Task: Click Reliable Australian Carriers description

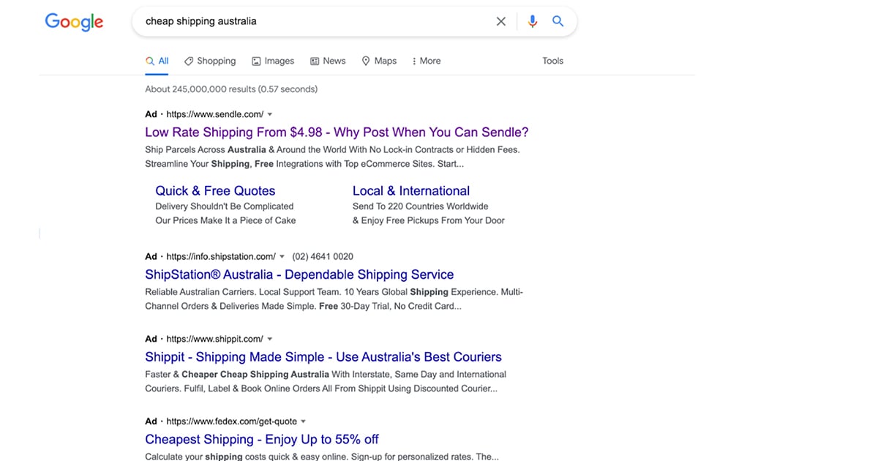Action: click(x=334, y=299)
